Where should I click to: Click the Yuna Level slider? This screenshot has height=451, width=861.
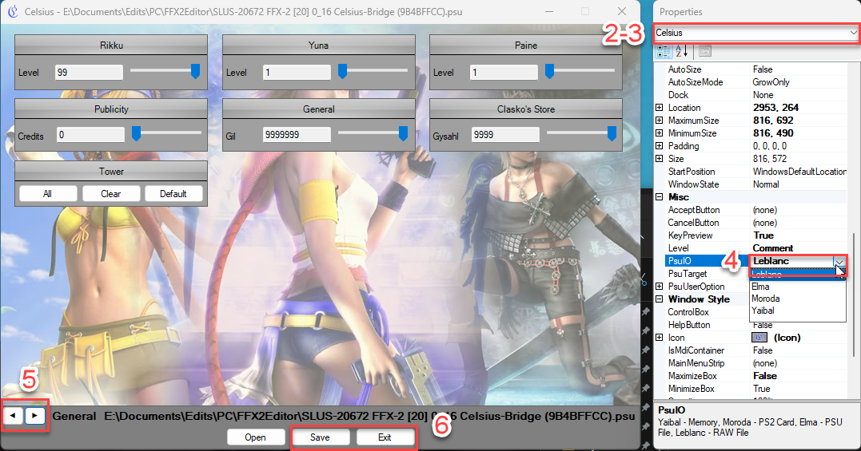[372, 72]
